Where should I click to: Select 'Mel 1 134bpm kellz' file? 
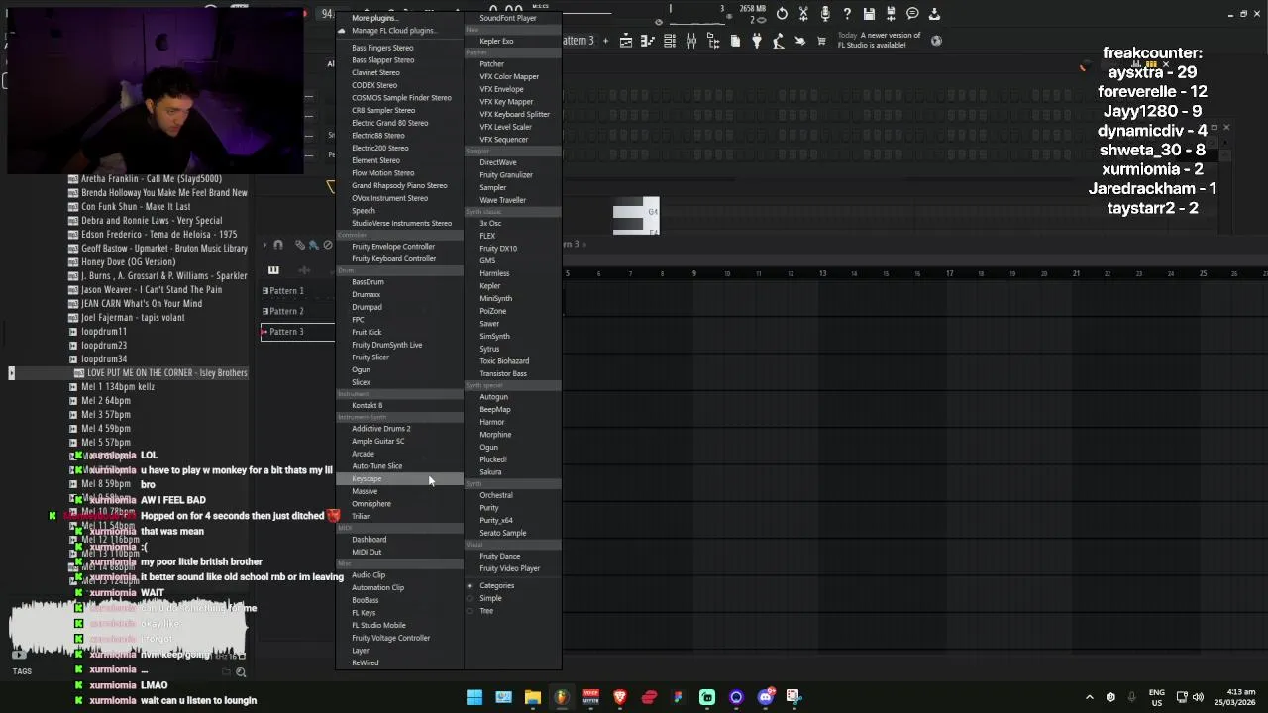(118, 387)
